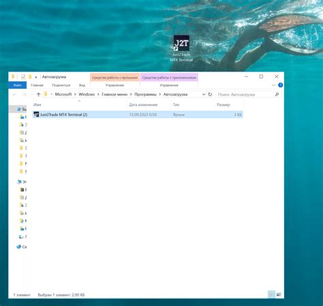The image size is (323, 306).
Task: Open the Вид ribbon tab
Action: click(82, 85)
